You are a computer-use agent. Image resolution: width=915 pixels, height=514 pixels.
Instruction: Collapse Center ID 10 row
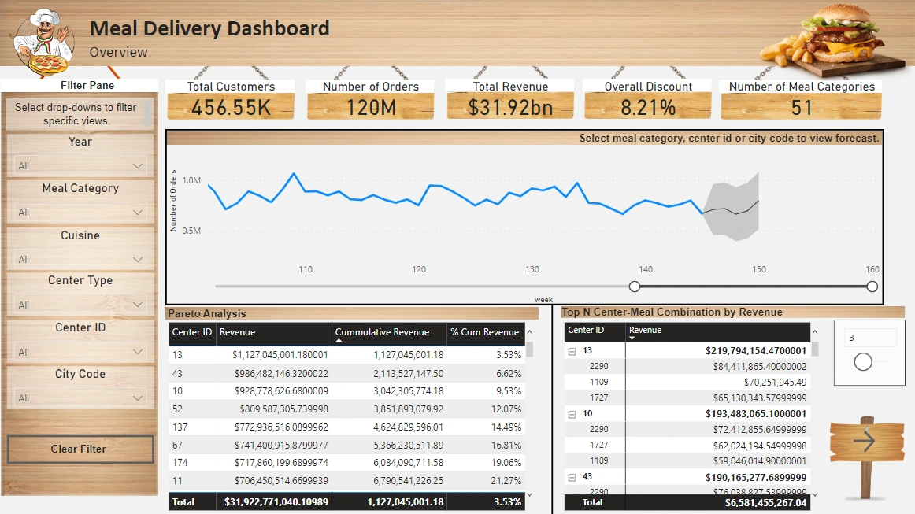[572, 414]
